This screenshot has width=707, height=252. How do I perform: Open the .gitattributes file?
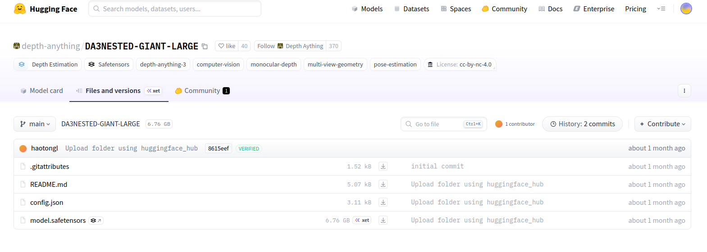50,166
